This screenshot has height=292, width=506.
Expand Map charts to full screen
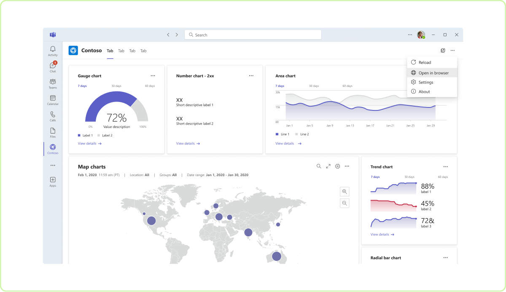(x=328, y=166)
